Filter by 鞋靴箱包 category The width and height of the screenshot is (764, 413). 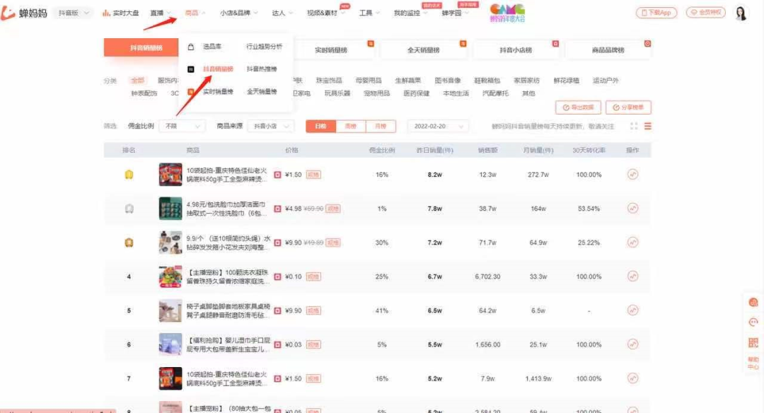487,81
